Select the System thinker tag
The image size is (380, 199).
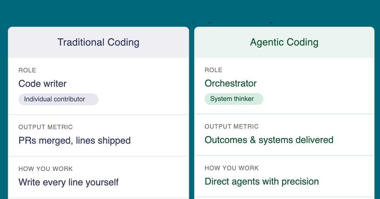(x=234, y=99)
